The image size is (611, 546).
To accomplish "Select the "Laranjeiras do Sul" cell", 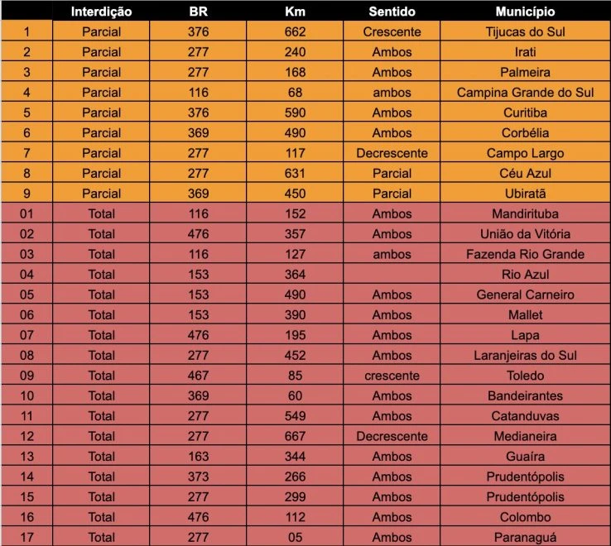I will pyautogui.click(x=525, y=356).
